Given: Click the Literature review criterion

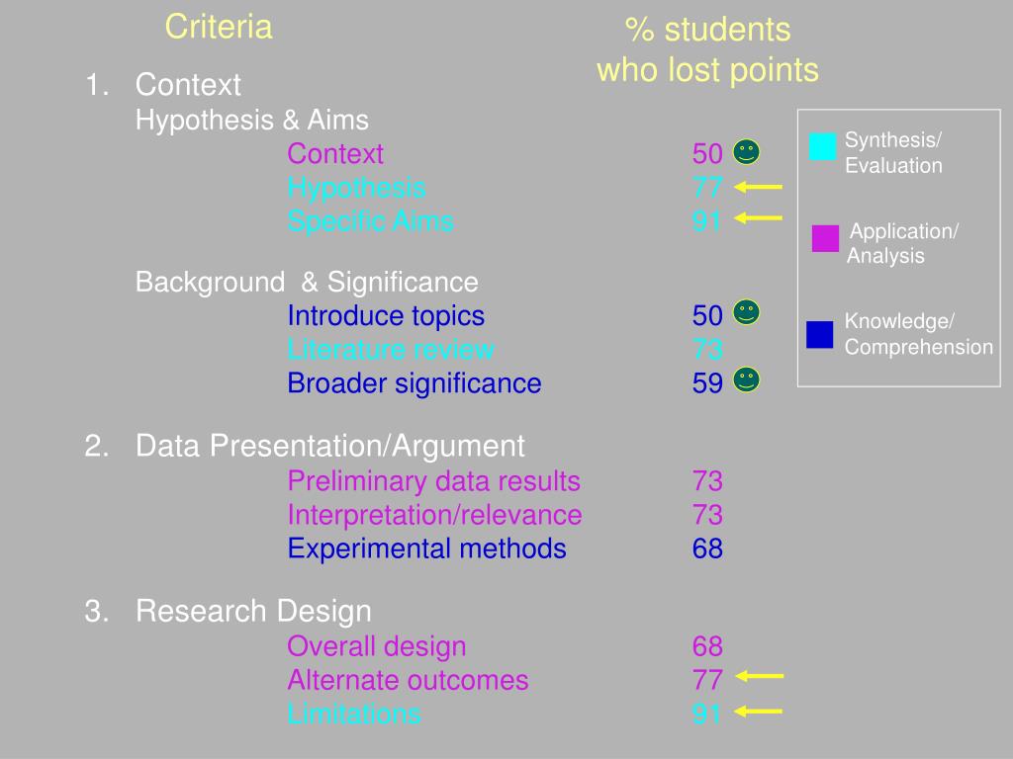Looking at the screenshot, I should (391, 349).
